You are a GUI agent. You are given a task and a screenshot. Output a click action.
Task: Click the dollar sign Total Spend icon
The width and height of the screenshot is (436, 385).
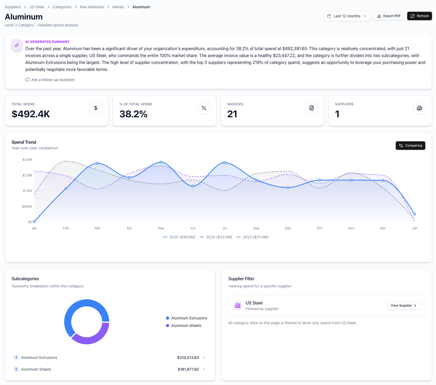(96, 108)
